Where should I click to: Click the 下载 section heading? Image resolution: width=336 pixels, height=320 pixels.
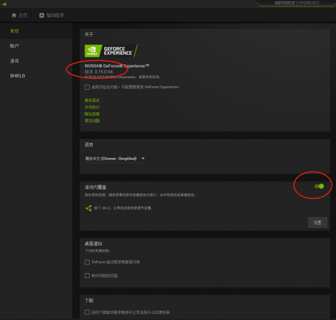tap(89, 301)
